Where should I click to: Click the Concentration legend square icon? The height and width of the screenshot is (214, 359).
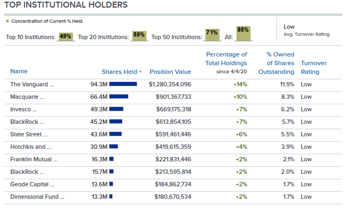tap(7, 21)
